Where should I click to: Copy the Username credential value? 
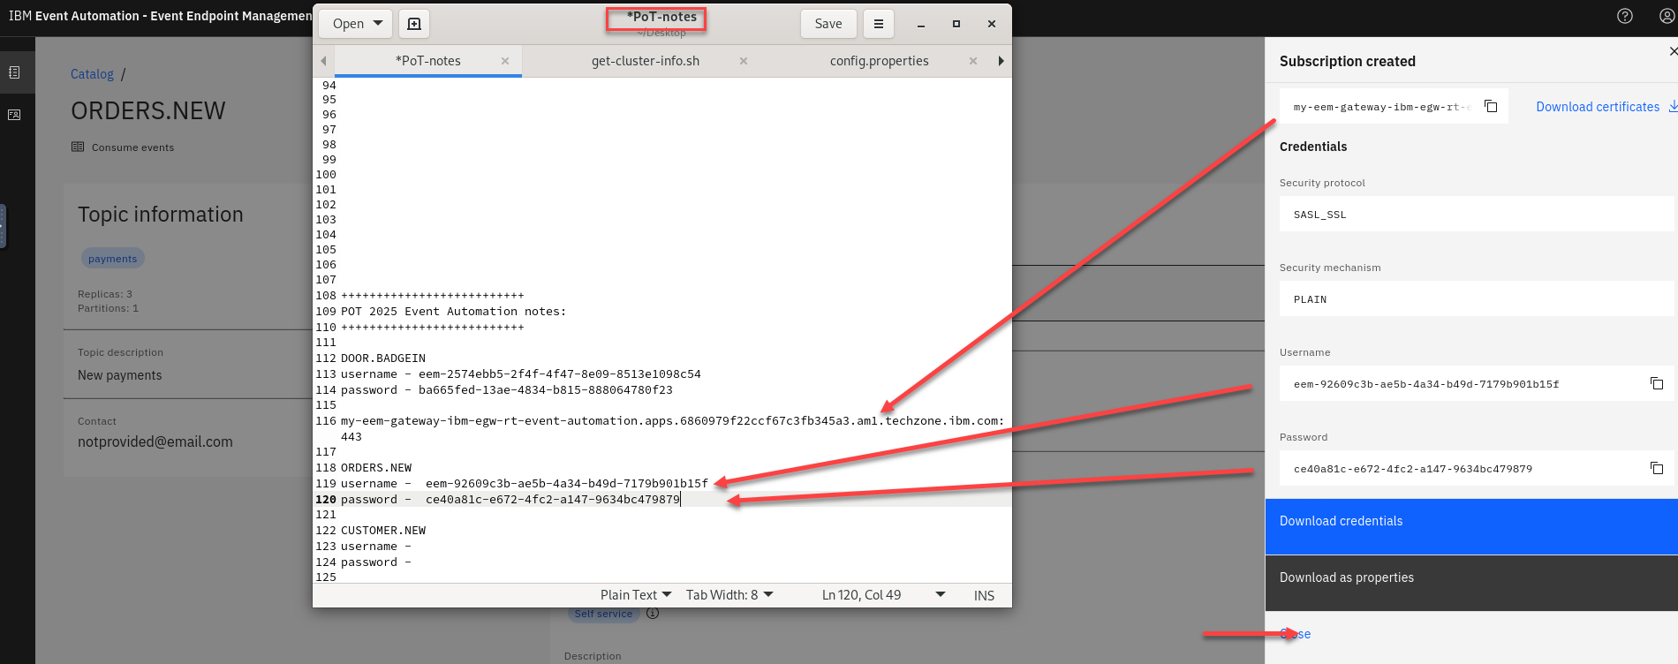1656,383
